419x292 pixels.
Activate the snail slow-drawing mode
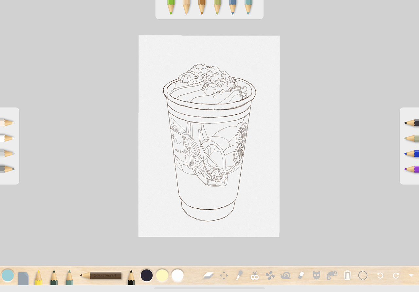(x=285, y=275)
